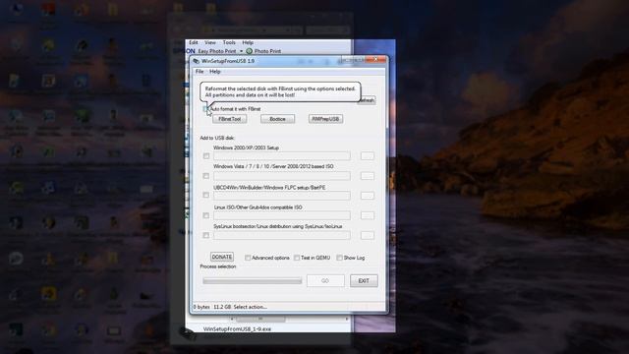The width and height of the screenshot is (629, 354).
Task: Open the Edit menu in the background window
Action: click(x=194, y=42)
